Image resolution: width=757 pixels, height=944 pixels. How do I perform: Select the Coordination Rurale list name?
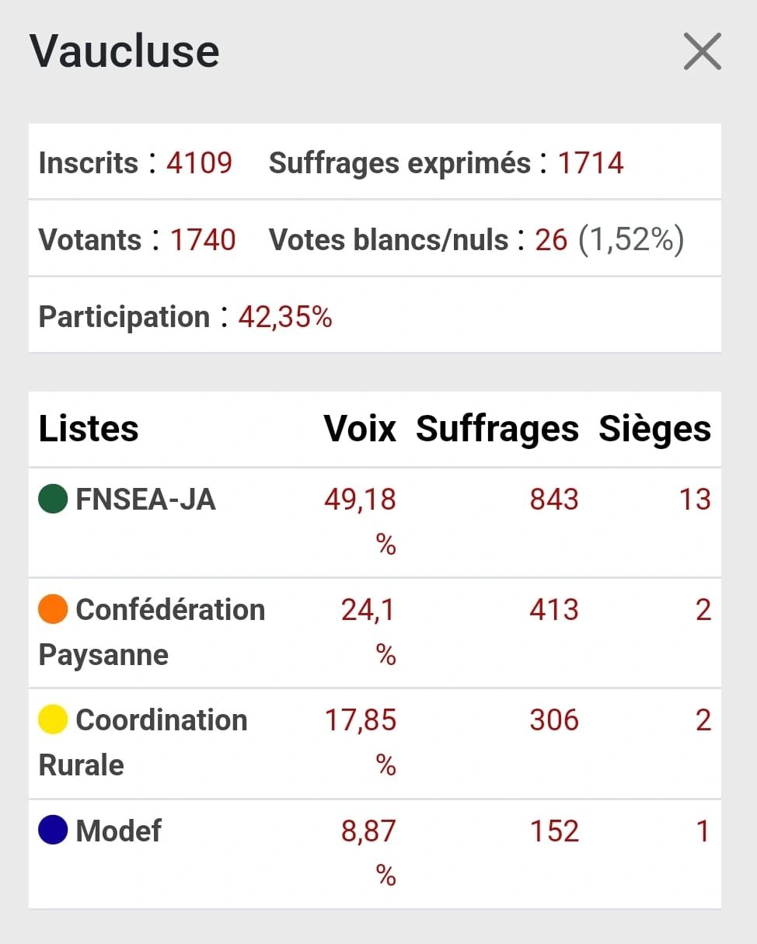tap(143, 743)
